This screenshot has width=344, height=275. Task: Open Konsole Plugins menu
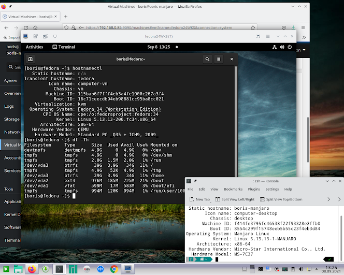pyautogui.click(x=254, y=189)
